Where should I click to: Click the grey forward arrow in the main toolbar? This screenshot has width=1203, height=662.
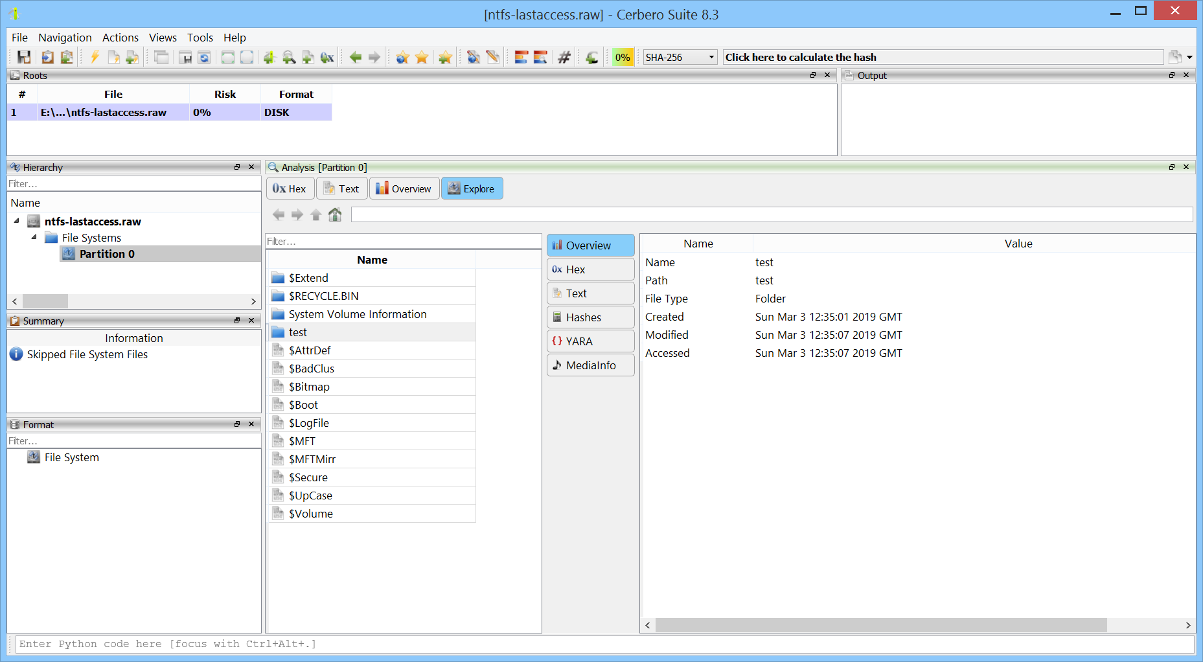(374, 57)
